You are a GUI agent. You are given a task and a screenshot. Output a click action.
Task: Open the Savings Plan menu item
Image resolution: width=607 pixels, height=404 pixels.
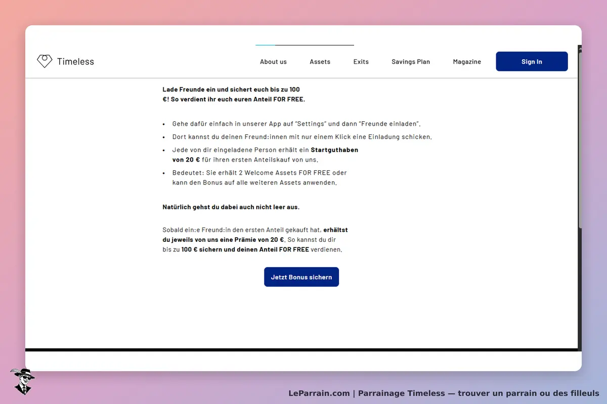(411, 62)
